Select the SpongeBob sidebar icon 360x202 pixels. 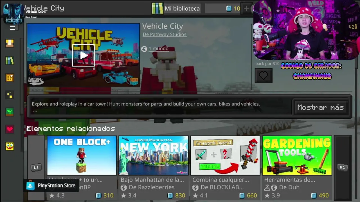tap(10, 146)
